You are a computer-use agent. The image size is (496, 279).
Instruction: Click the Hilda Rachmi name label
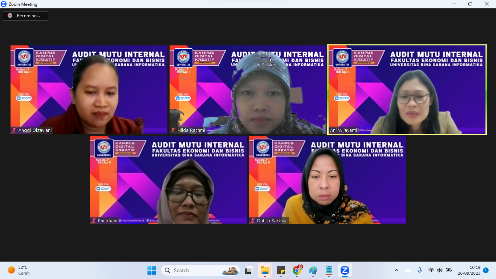191,130
